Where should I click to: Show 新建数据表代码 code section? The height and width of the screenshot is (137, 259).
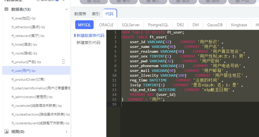tap(90, 36)
